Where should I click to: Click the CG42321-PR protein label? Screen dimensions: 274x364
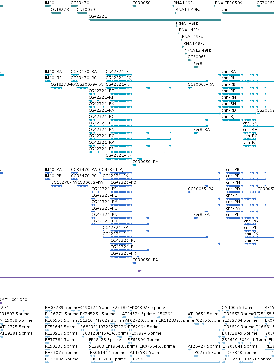pyautogui.click(x=123, y=253)
